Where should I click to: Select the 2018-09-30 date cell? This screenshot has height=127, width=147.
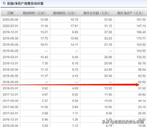(10, 69)
